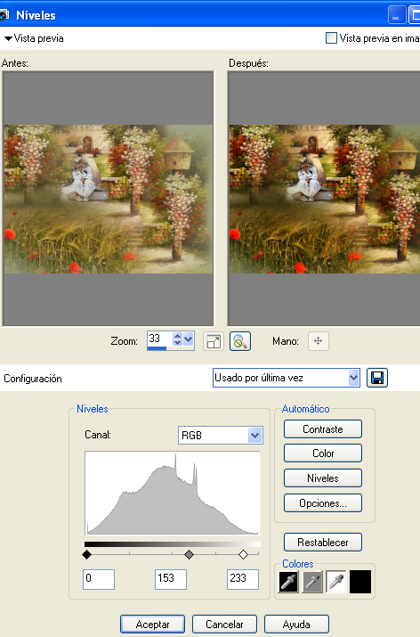Pick the white point eyedropper
The image size is (420, 637).
pos(336,582)
